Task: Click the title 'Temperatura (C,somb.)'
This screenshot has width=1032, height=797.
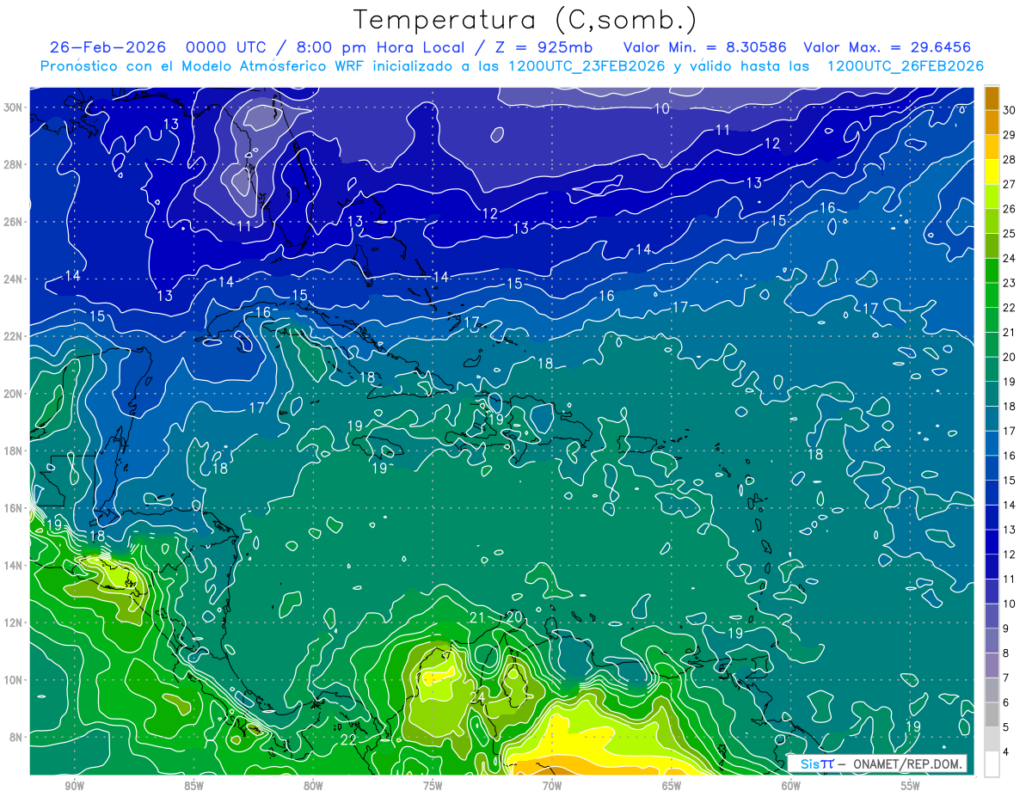Action: point(525,21)
